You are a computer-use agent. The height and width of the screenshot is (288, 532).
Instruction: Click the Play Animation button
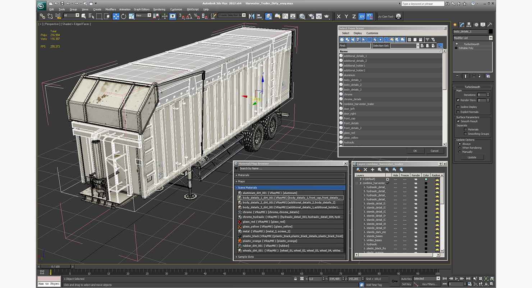pos(457,279)
